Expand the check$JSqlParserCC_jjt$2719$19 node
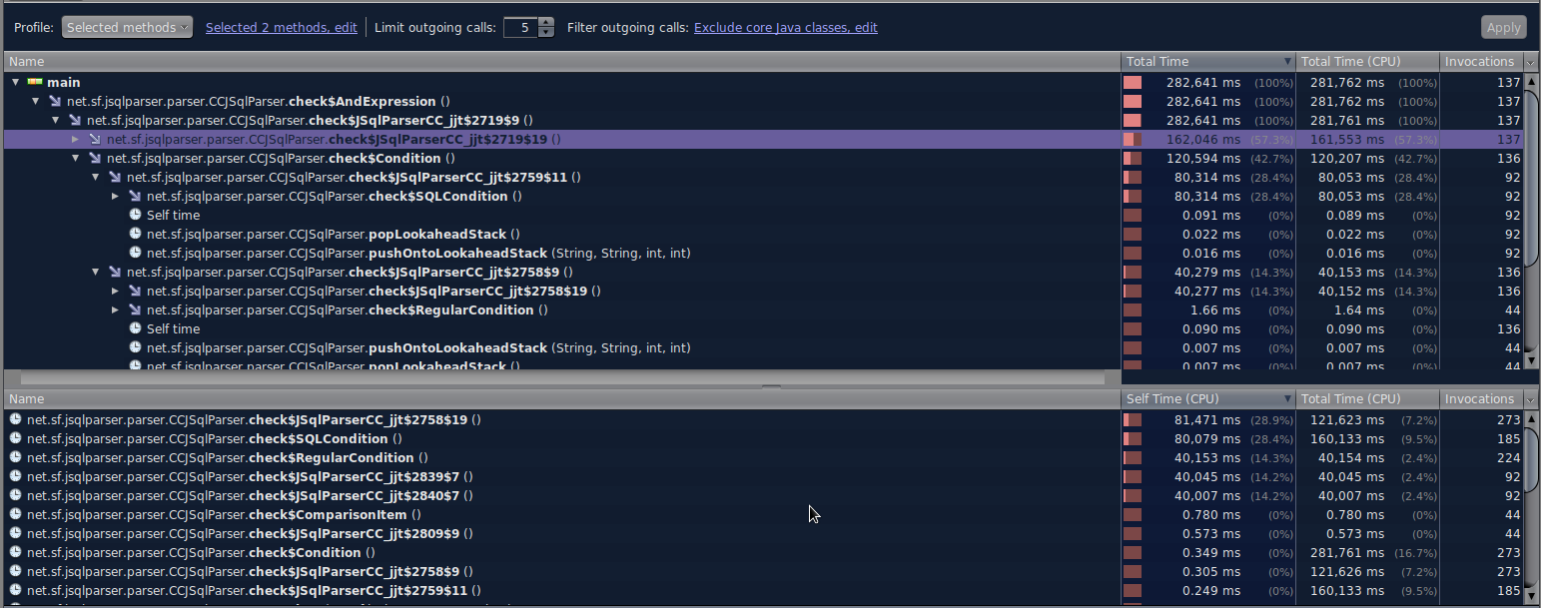 [x=76, y=140]
